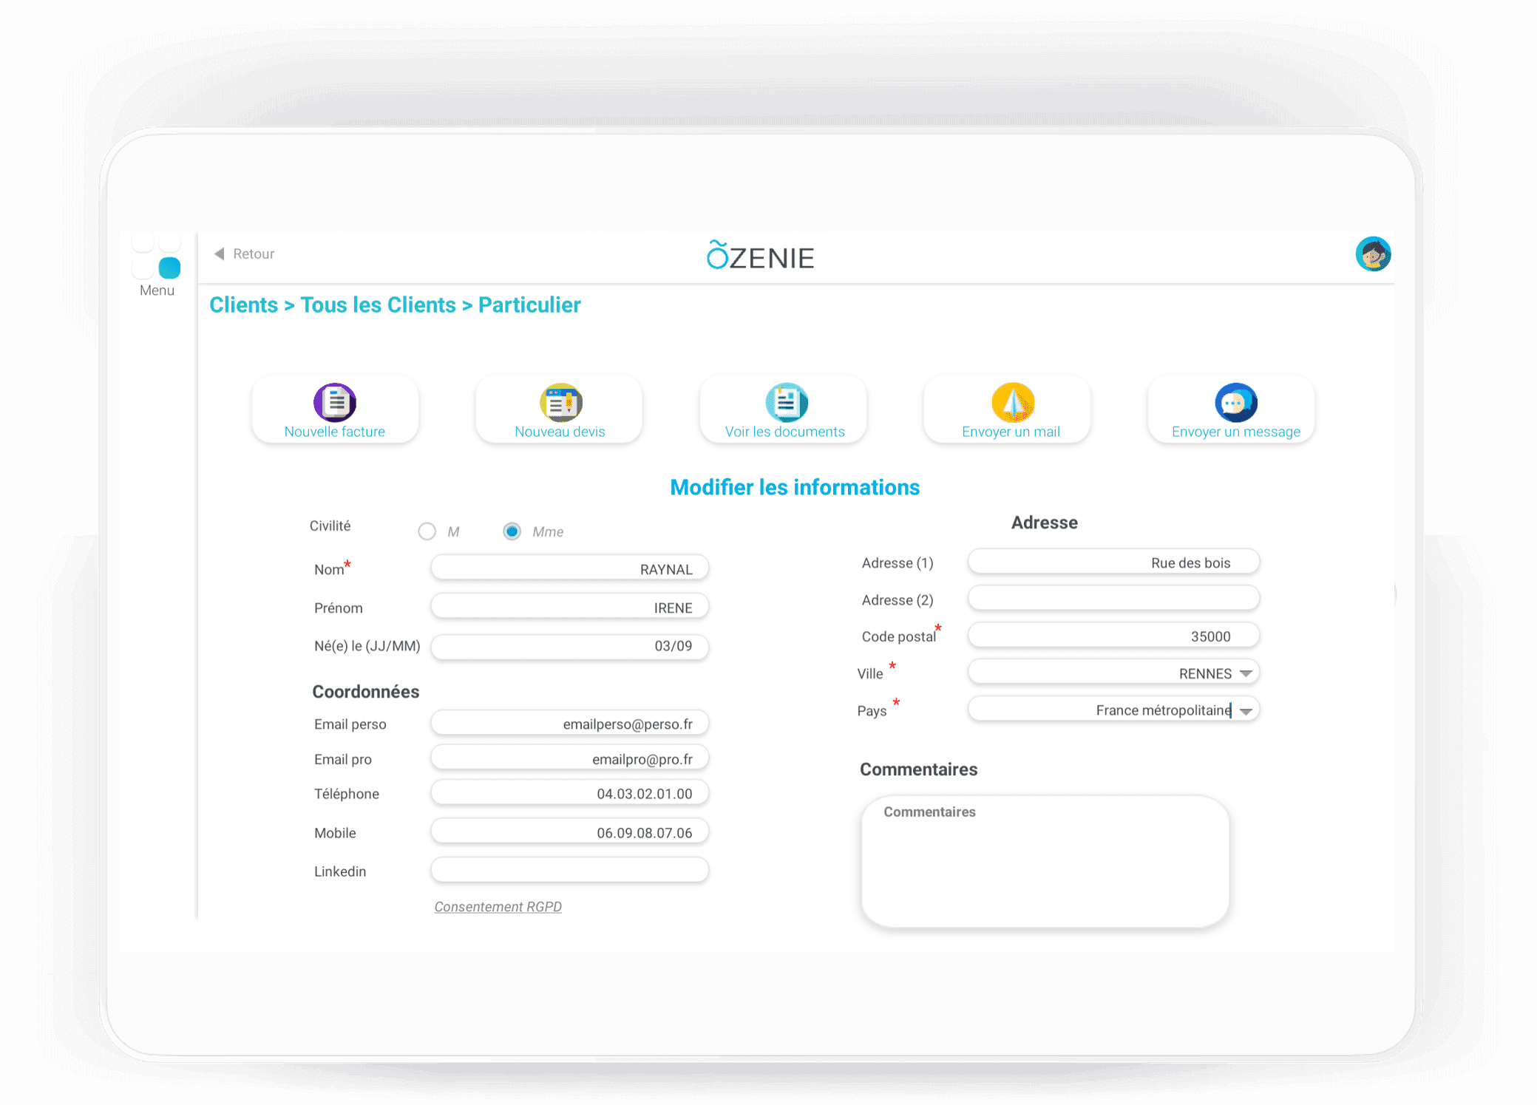The image size is (1537, 1105).
Task: Click the Code postal field 35000
Action: [1113, 636]
